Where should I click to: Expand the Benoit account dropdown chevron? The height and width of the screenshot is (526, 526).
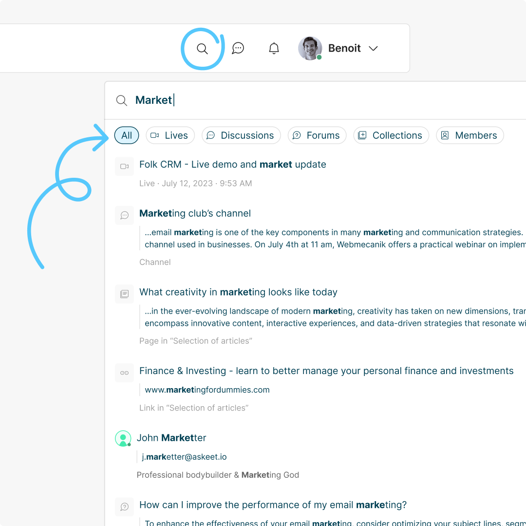point(374,49)
